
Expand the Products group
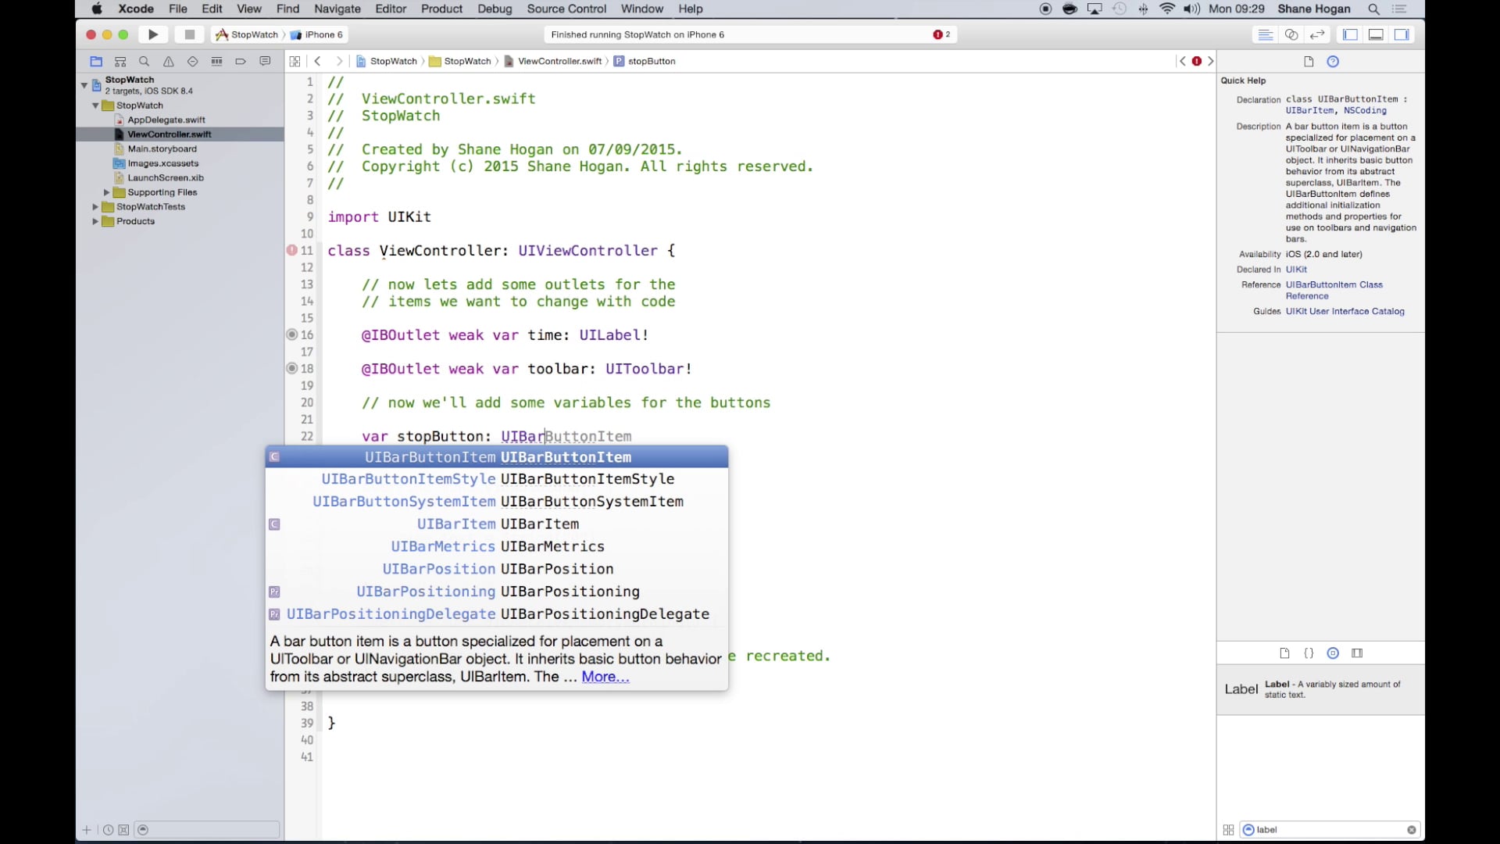coord(95,221)
